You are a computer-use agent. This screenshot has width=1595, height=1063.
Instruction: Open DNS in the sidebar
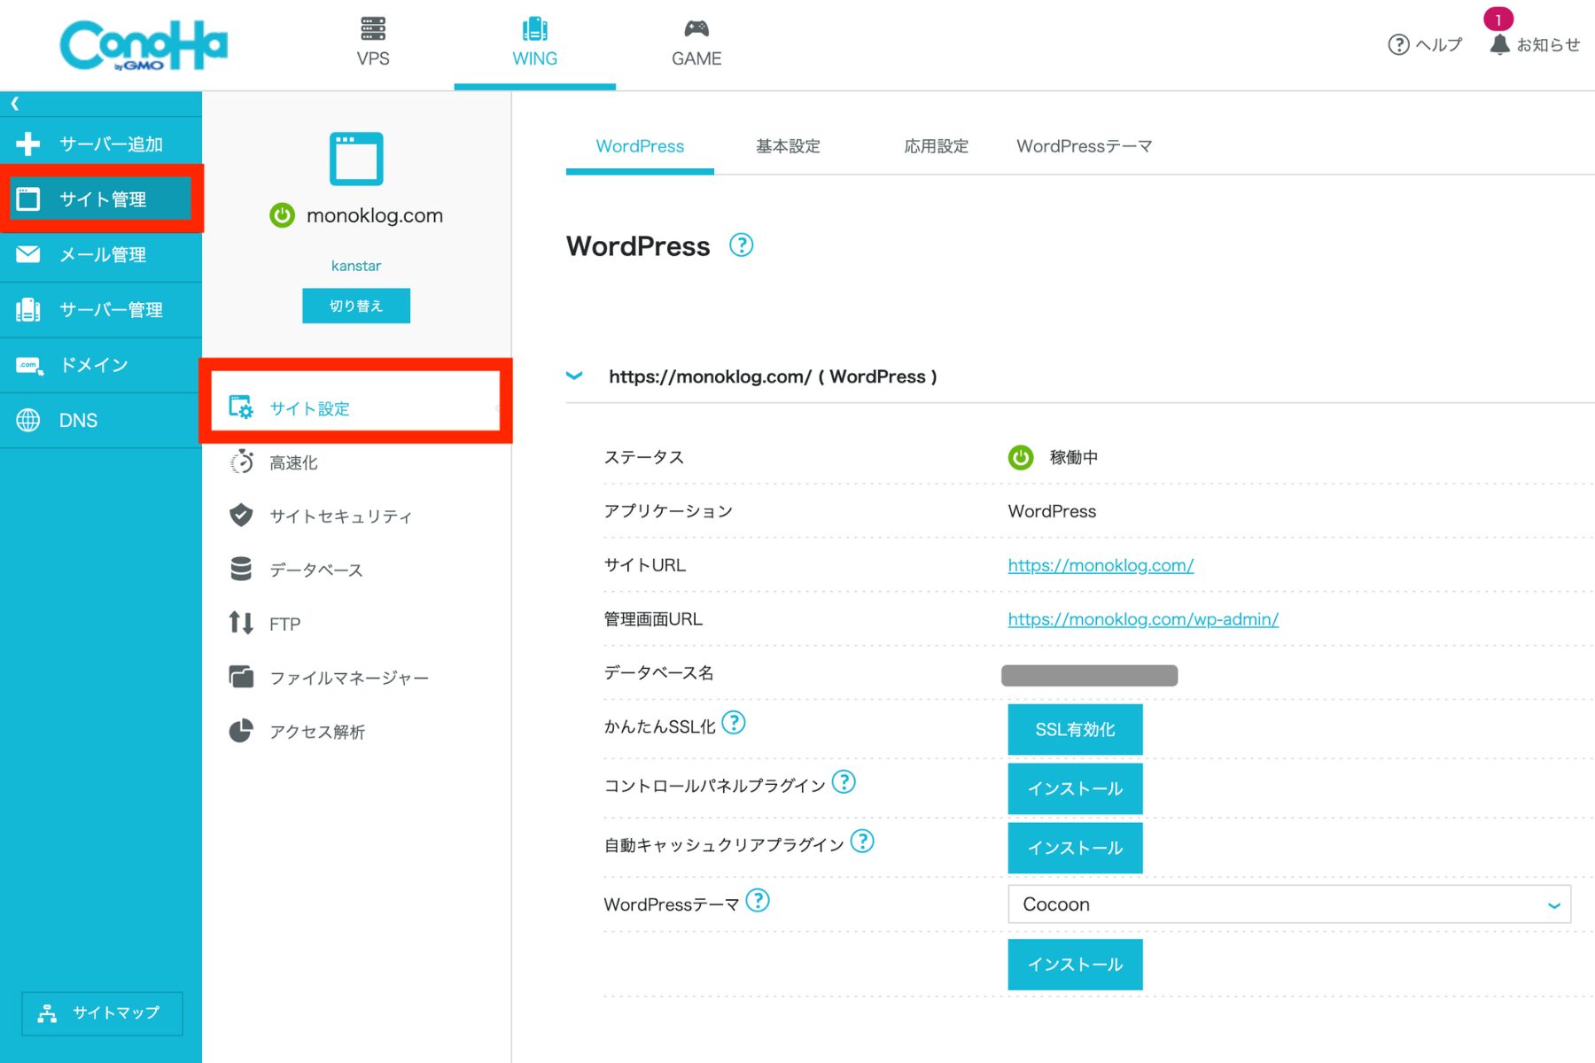[101, 420]
